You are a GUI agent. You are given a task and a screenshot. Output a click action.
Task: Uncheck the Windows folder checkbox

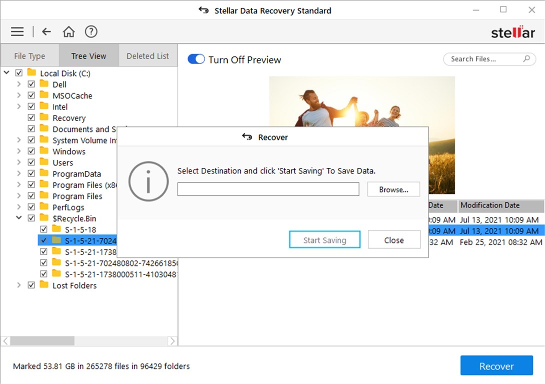(x=32, y=151)
